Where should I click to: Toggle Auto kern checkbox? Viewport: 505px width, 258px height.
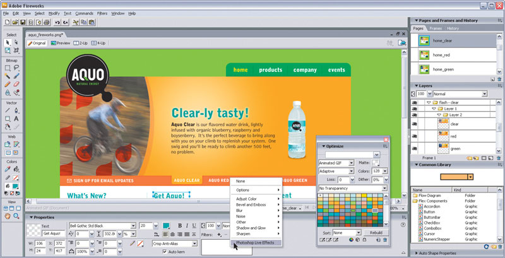(x=165, y=252)
